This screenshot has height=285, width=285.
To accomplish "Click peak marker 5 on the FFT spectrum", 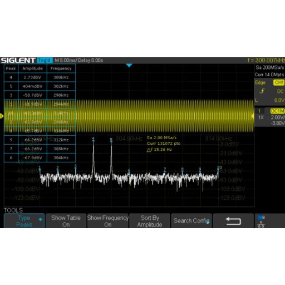I will 111,140.
